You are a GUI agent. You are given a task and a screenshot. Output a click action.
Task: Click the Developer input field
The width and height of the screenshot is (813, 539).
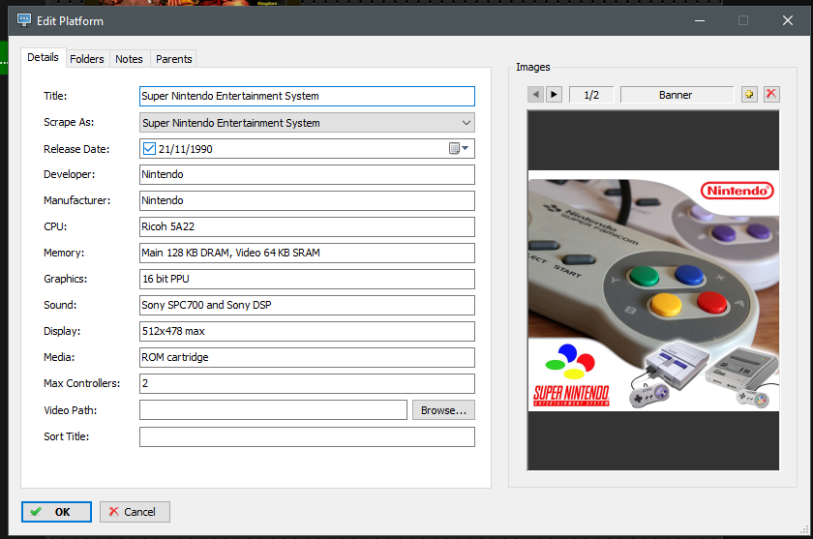pyautogui.click(x=307, y=174)
